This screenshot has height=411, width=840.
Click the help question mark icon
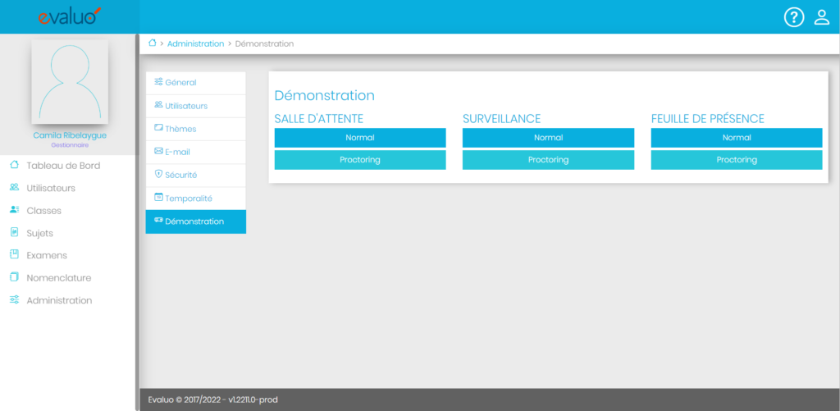(x=794, y=17)
